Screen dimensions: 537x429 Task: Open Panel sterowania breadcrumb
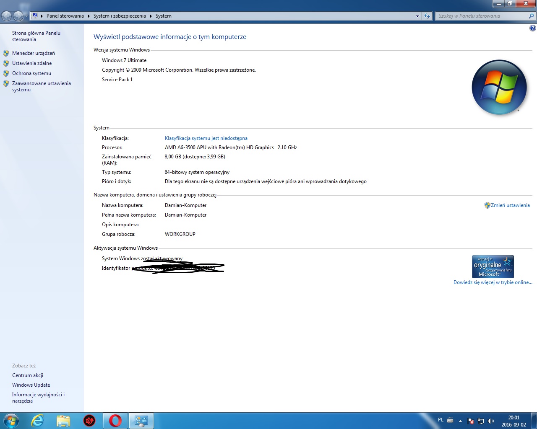pos(65,16)
